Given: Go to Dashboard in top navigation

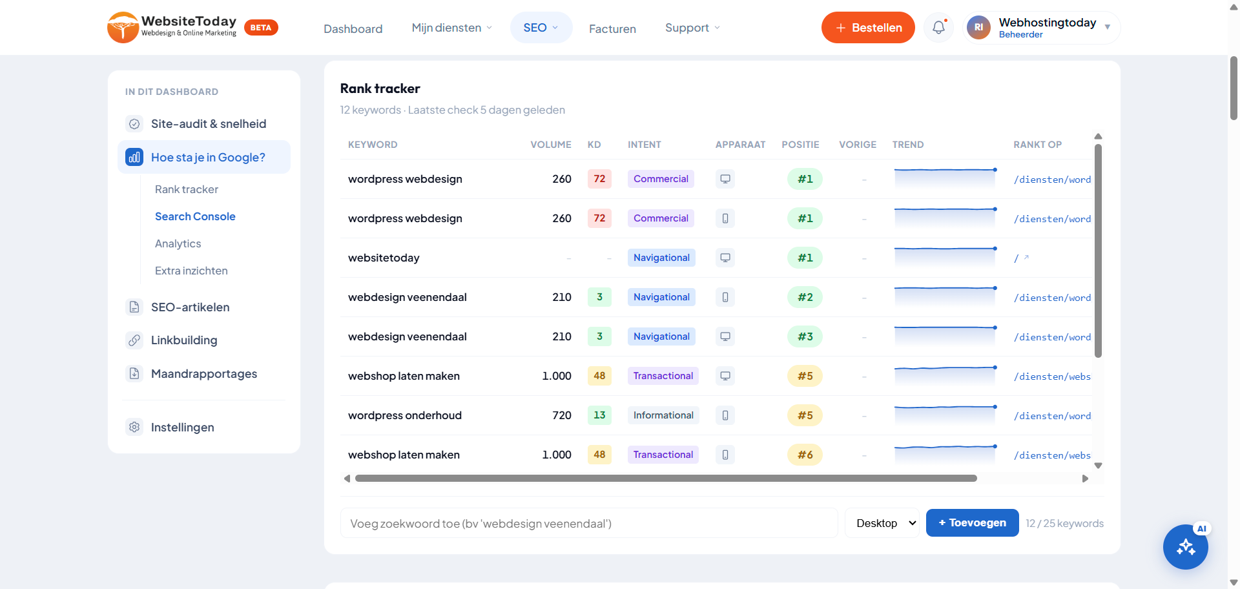Looking at the screenshot, I should coord(353,28).
